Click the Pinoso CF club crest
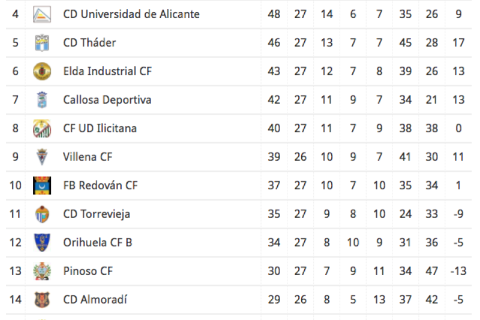Screen dimensions: 480x320 (x=42, y=271)
